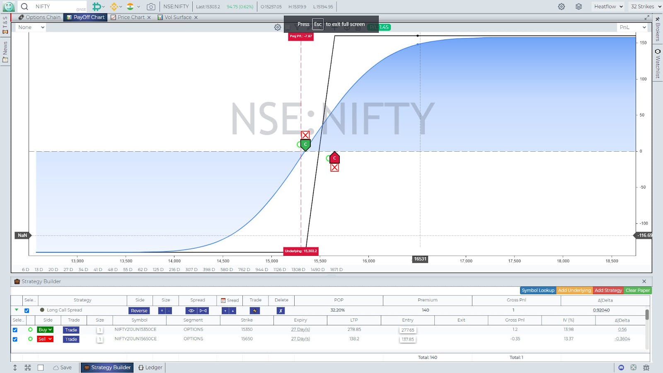Open the Watchlist side panel
This screenshot has width=663, height=373.
[658, 63]
